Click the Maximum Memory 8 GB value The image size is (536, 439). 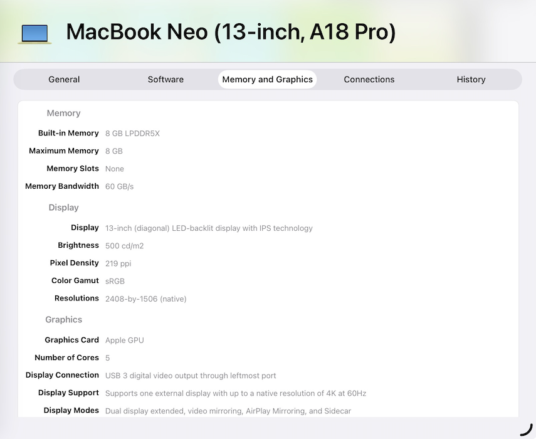[x=114, y=151]
